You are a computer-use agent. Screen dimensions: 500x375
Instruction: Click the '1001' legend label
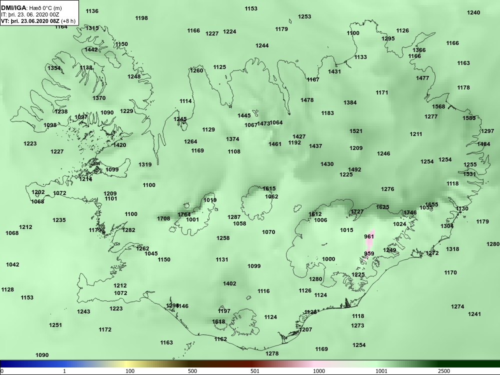point(381,371)
